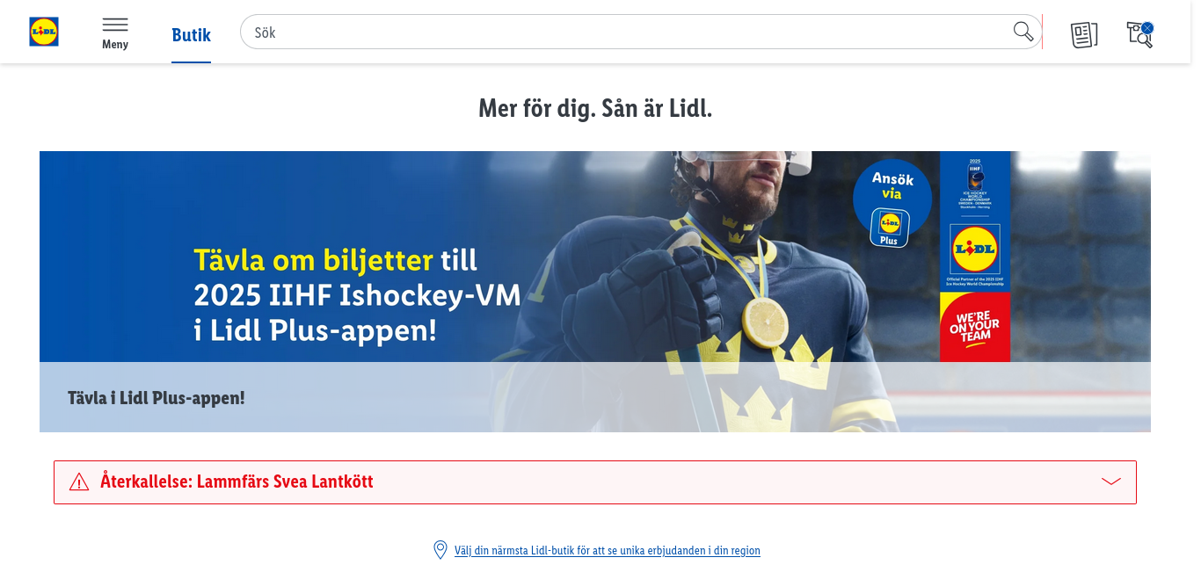
Task: Open the nearest Lidl store selection link
Action: [x=608, y=551]
